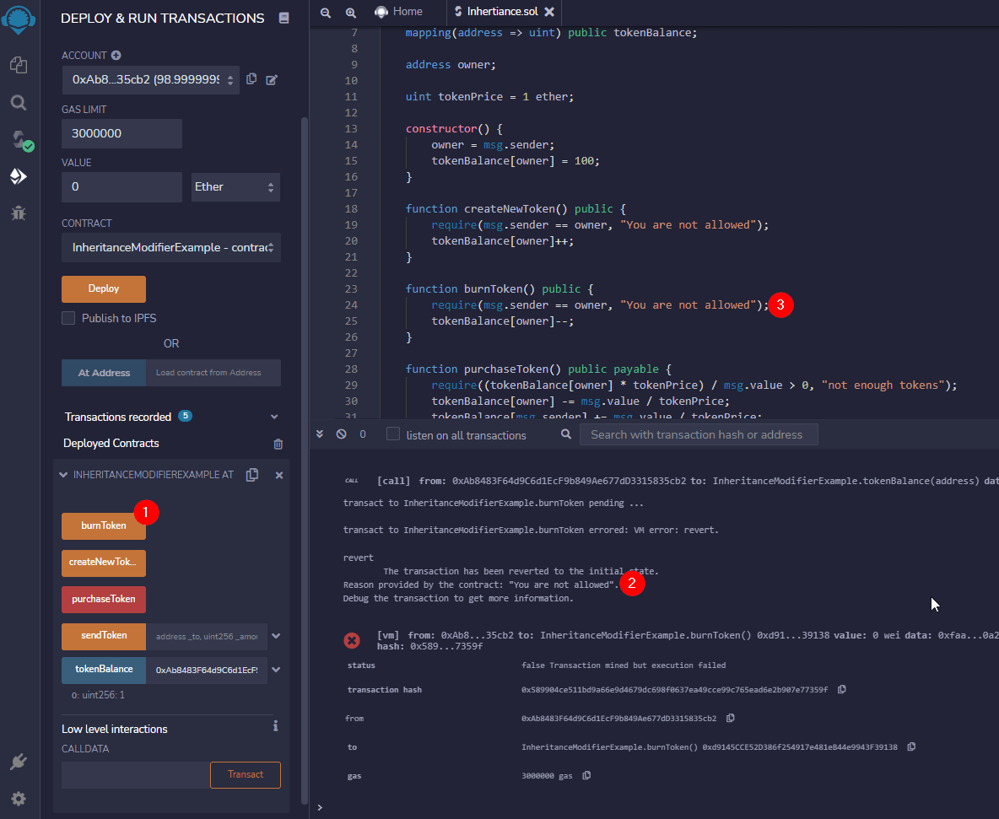Click the At Address button
999x819 pixels.
(x=104, y=373)
